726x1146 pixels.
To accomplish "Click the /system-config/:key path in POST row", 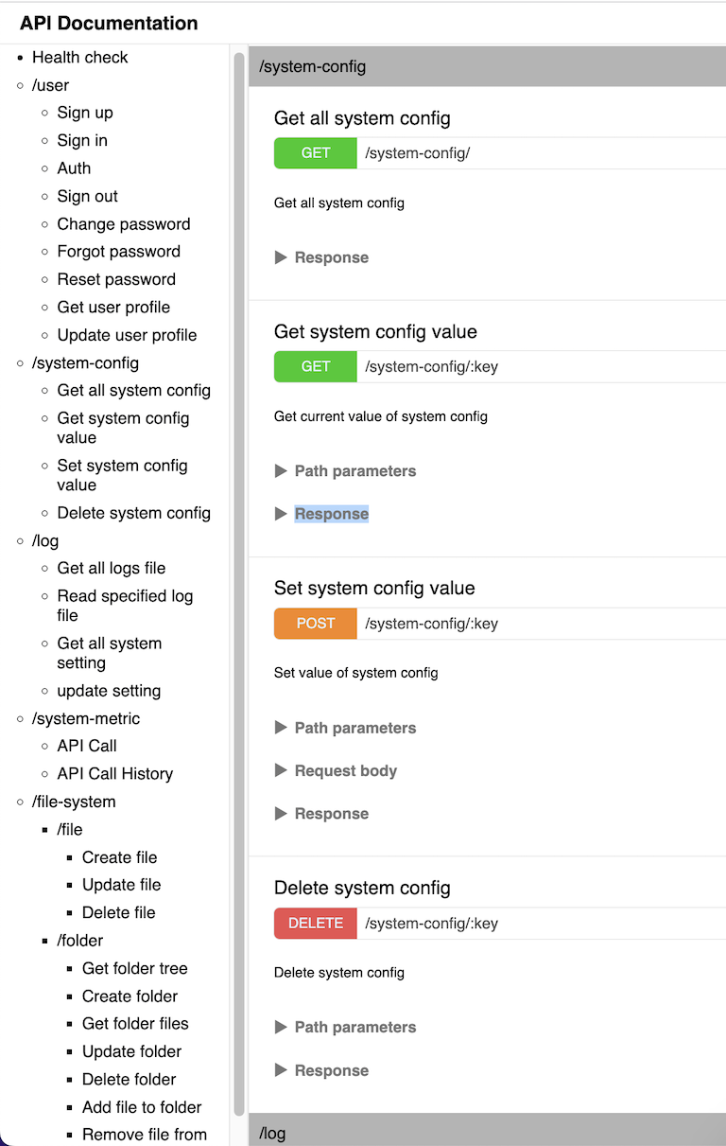I will (432, 624).
